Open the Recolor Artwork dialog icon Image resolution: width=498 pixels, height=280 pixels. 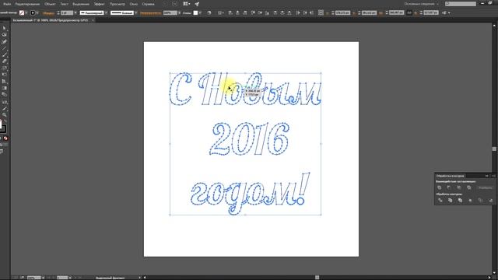tap(209, 12)
